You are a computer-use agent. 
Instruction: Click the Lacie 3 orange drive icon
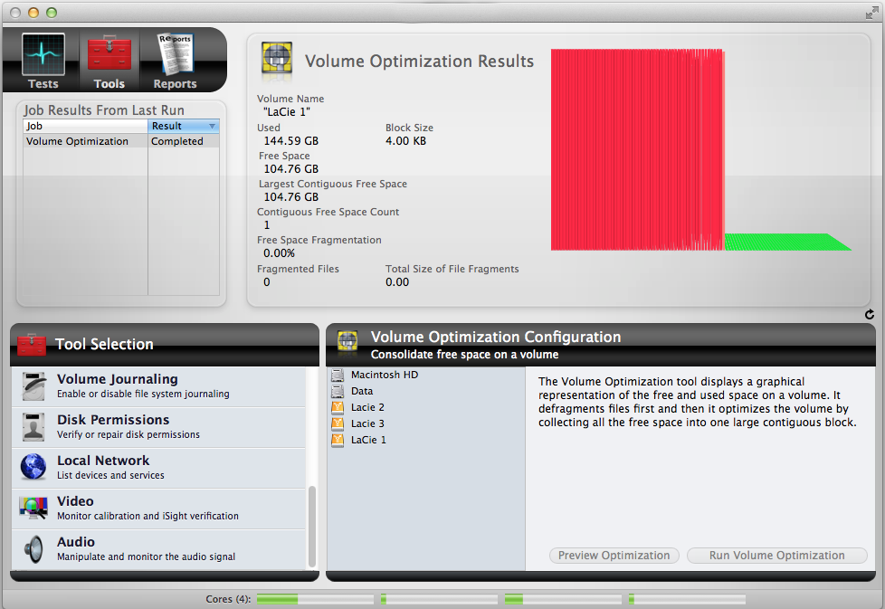pos(338,423)
